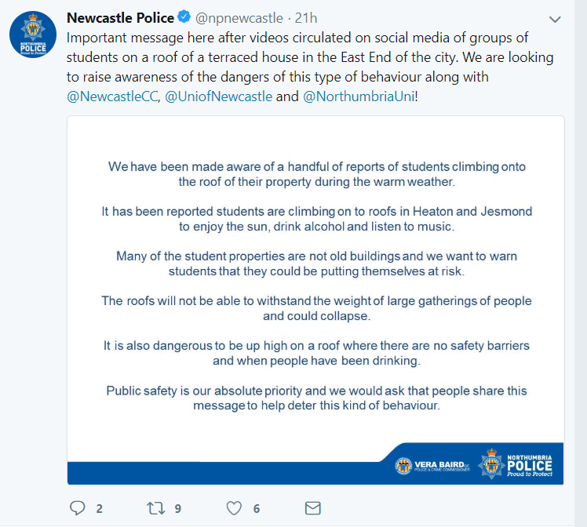Send tweet via envelope message icon

(312, 508)
